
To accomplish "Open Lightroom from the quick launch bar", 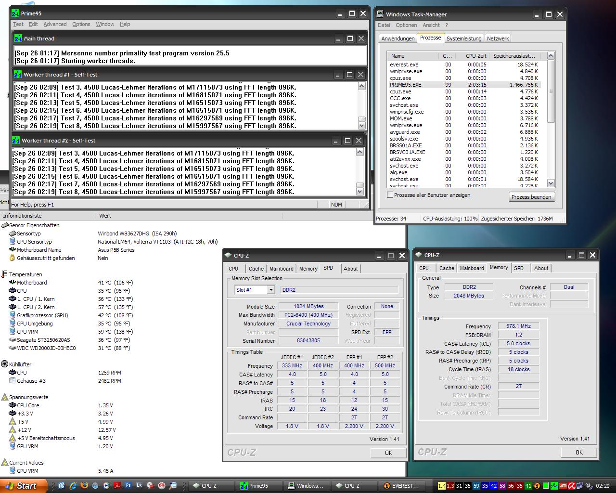I will tap(139, 486).
